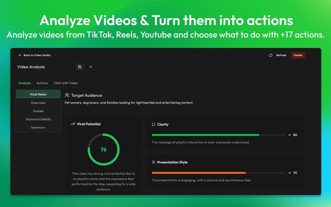Click the viral potential explanation paragraph
This screenshot has height=207, width=331.
[x=103, y=181]
